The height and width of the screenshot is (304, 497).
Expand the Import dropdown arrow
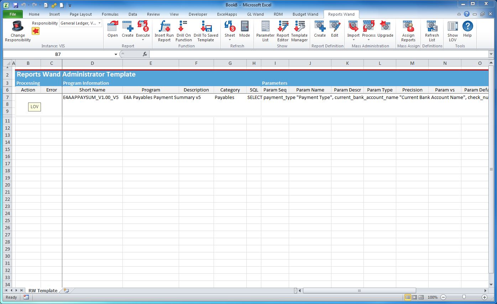click(353, 40)
